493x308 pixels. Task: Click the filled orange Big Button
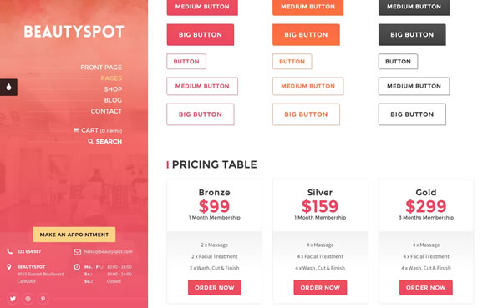tap(306, 34)
